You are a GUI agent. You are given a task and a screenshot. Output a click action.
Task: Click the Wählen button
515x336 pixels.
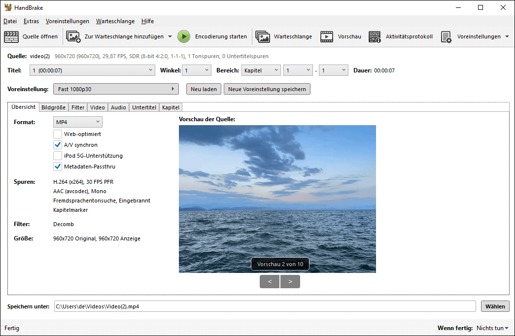pyautogui.click(x=495, y=306)
